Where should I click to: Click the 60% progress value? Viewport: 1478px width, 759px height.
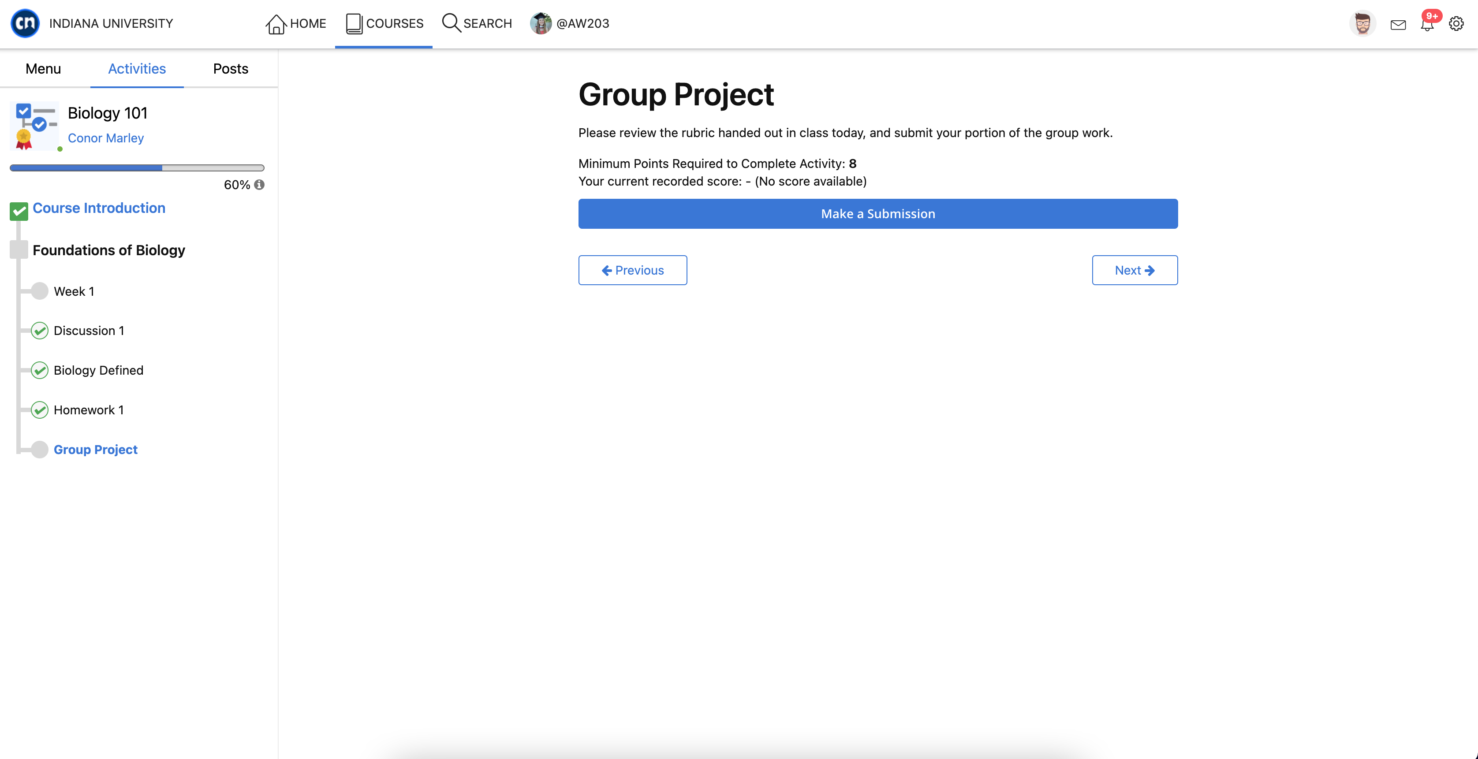[x=237, y=185]
